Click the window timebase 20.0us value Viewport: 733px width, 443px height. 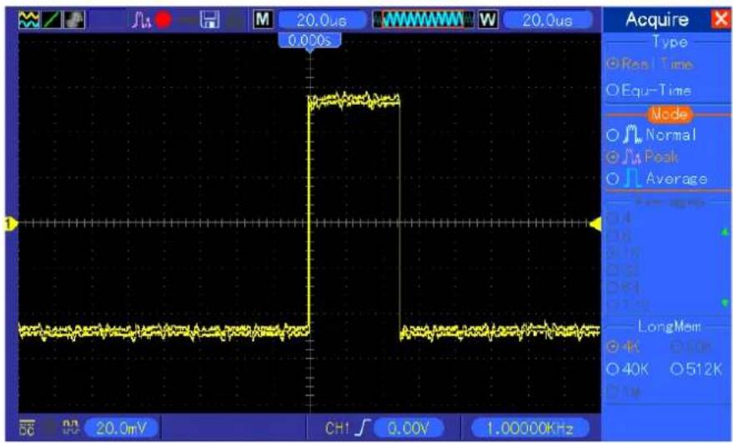pos(547,20)
